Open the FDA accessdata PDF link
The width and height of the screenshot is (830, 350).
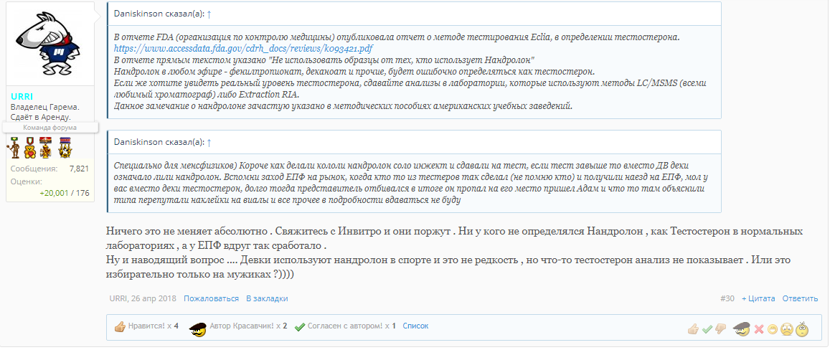pos(243,48)
